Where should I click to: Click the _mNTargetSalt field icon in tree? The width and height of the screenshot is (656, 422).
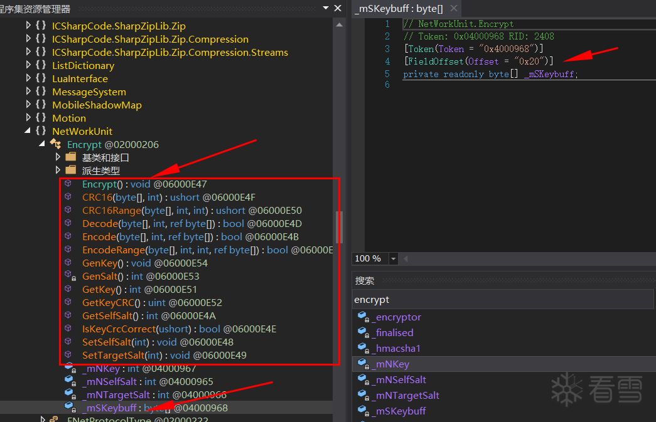tap(70, 394)
